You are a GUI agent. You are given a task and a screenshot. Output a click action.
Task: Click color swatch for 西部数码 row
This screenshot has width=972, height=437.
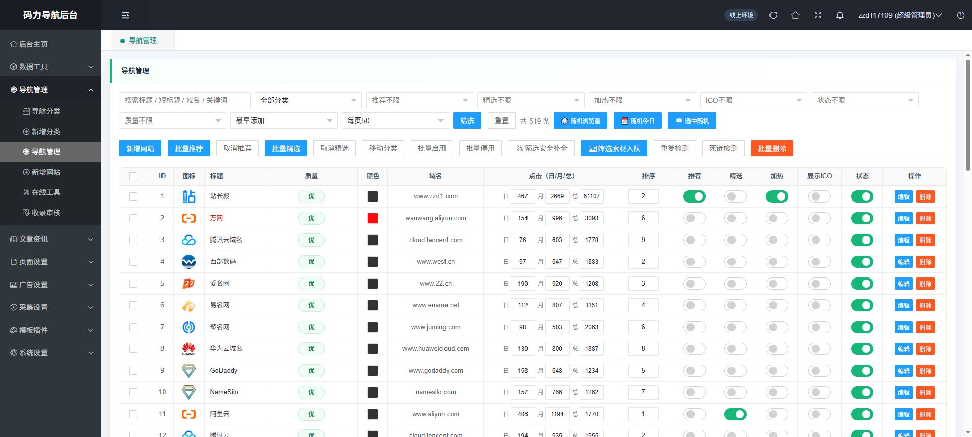373,262
